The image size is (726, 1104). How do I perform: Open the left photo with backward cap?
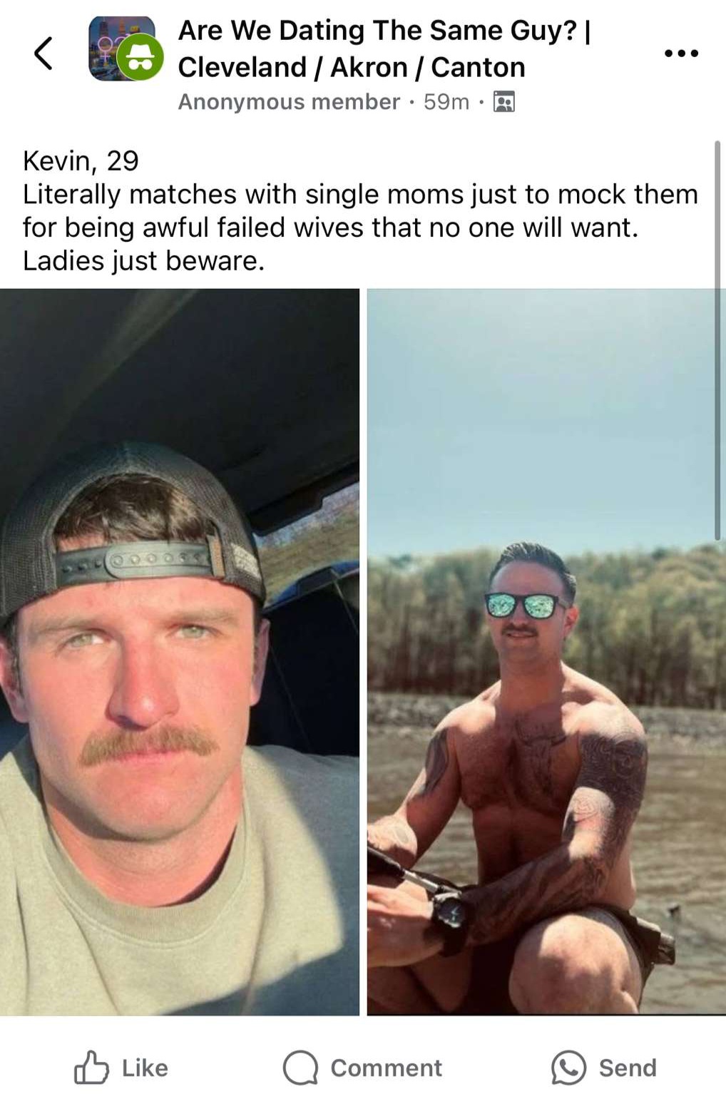180,652
